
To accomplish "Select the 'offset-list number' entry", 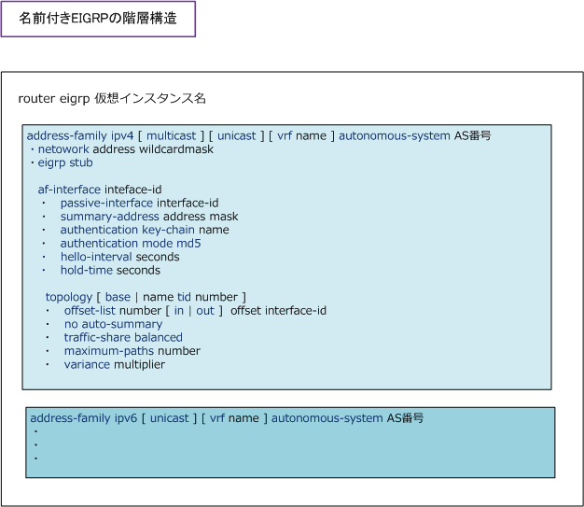I will 195,311.
